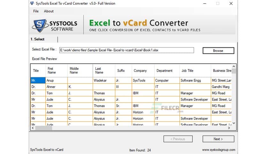The width and height of the screenshot is (267, 154).
Task: Click the Department column header
Action: 167,71
